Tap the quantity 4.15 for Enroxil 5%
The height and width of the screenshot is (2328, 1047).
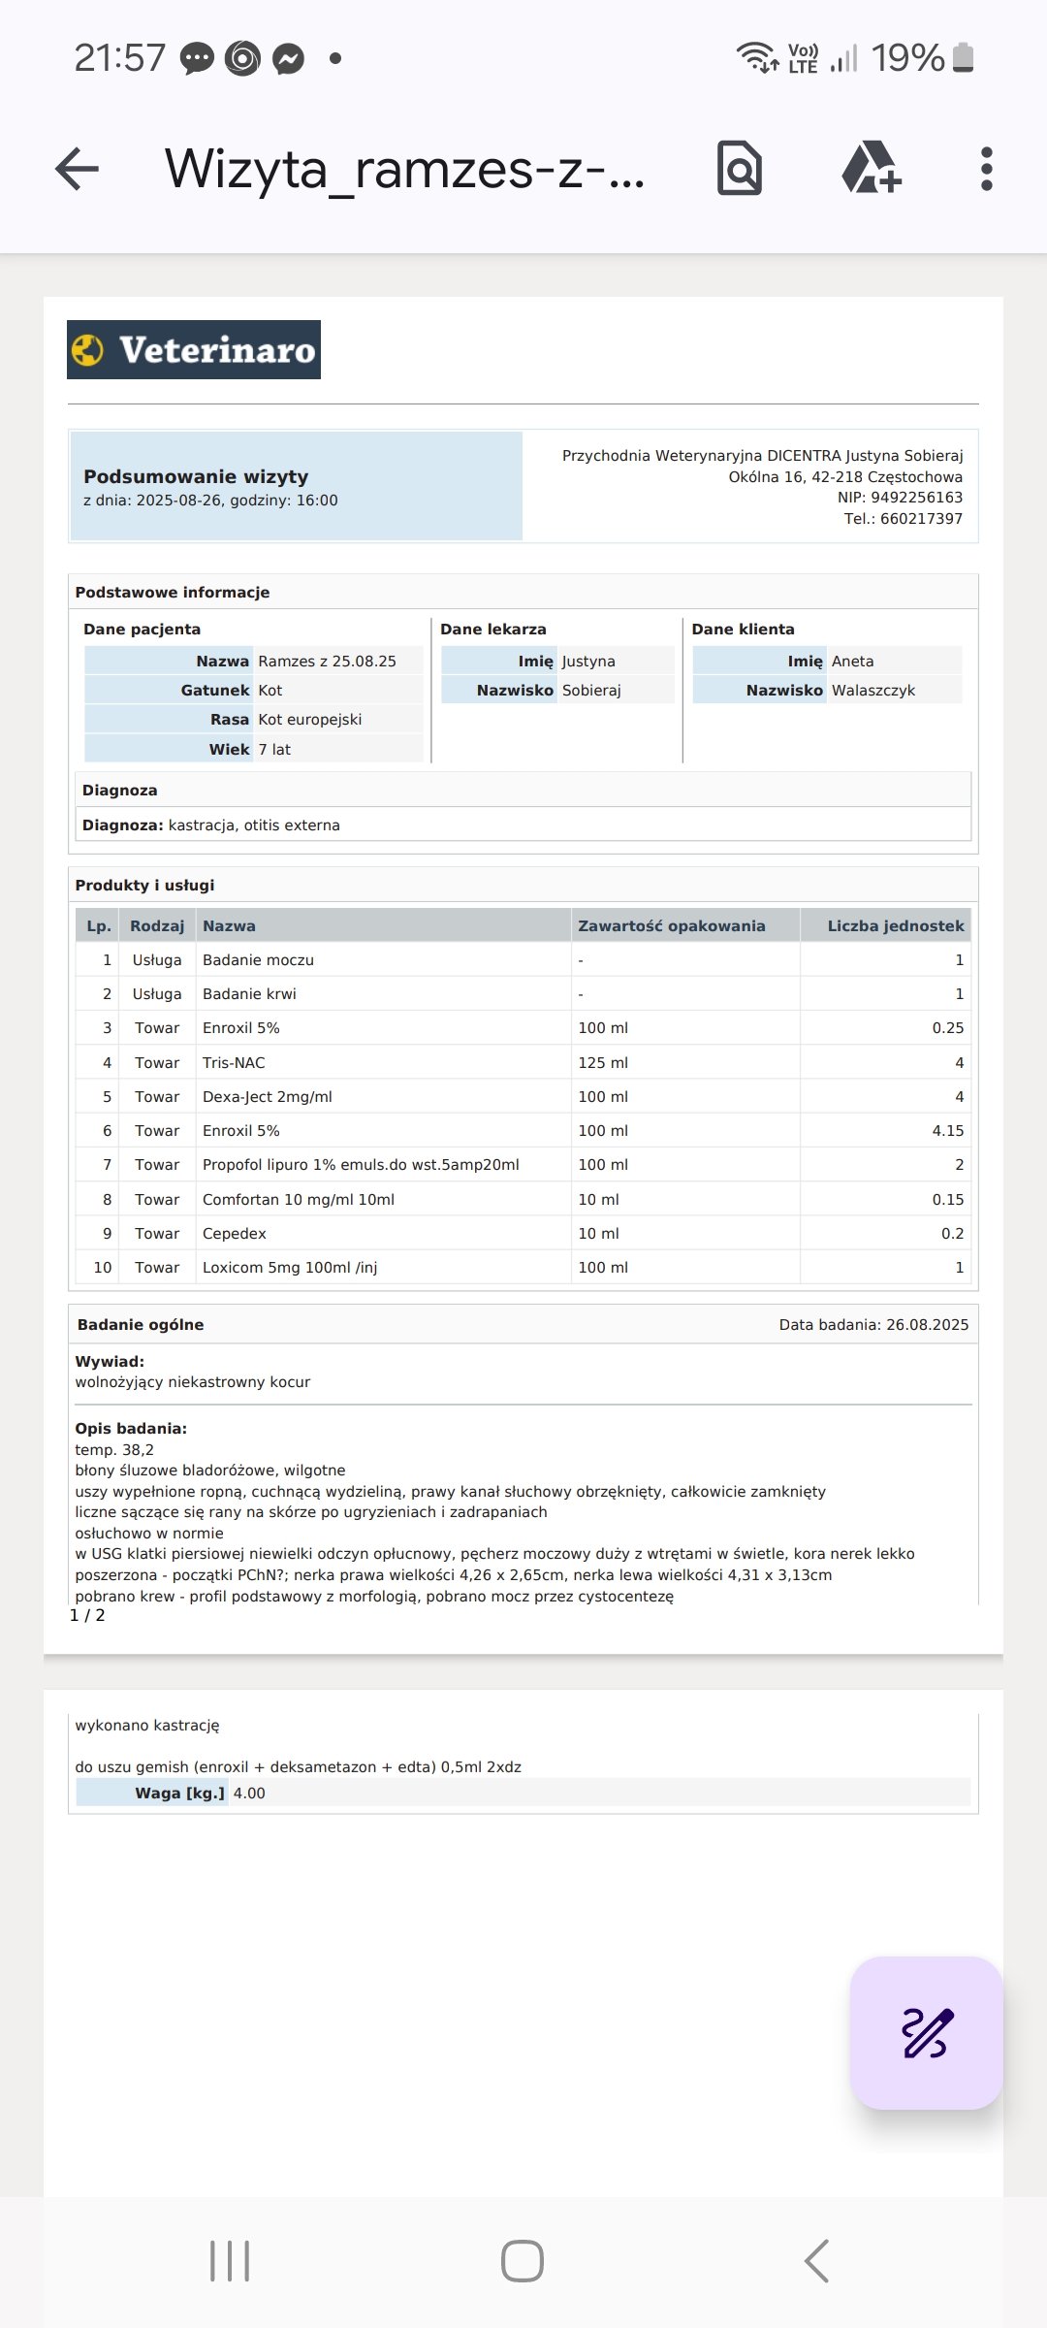coord(948,1131)
